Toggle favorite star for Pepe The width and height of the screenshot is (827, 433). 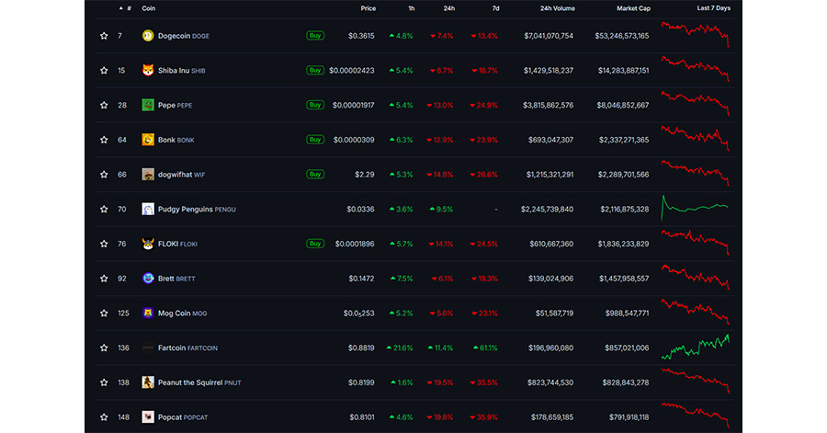point(104,106)
